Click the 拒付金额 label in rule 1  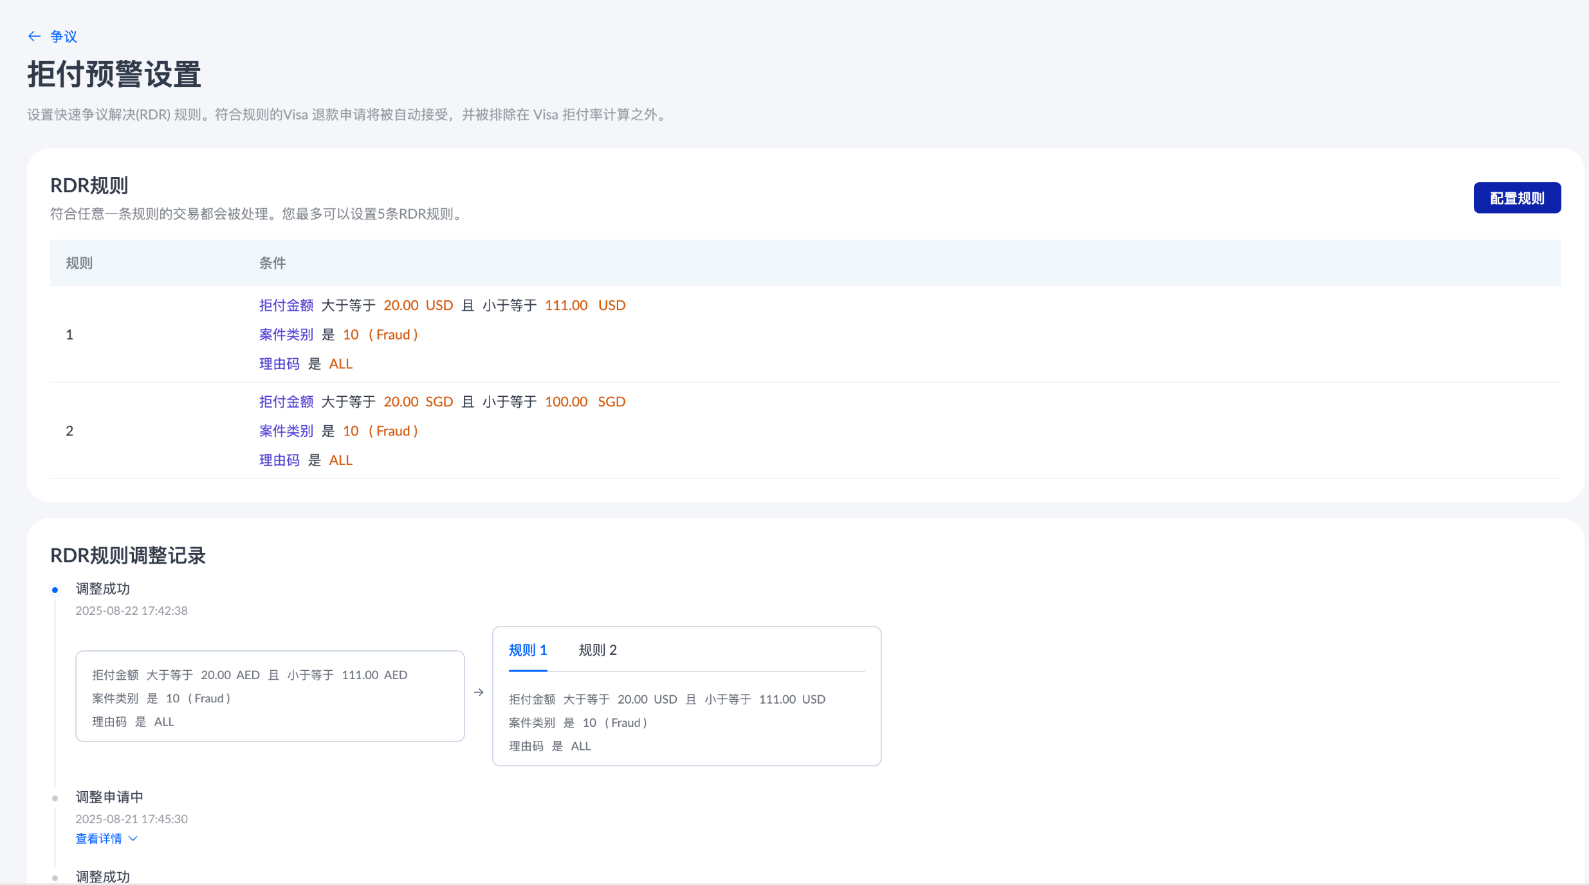point(286,306)
